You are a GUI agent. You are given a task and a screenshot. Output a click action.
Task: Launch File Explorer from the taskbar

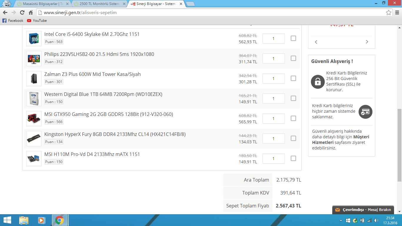(x=24, y=220)
